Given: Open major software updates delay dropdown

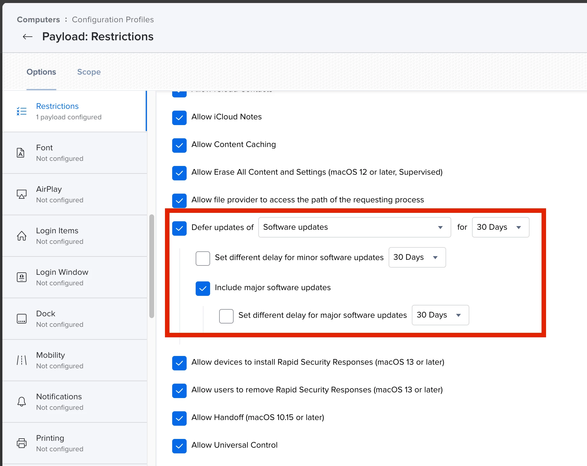Looking at the screenshot, I should click(x=440, y=315).
